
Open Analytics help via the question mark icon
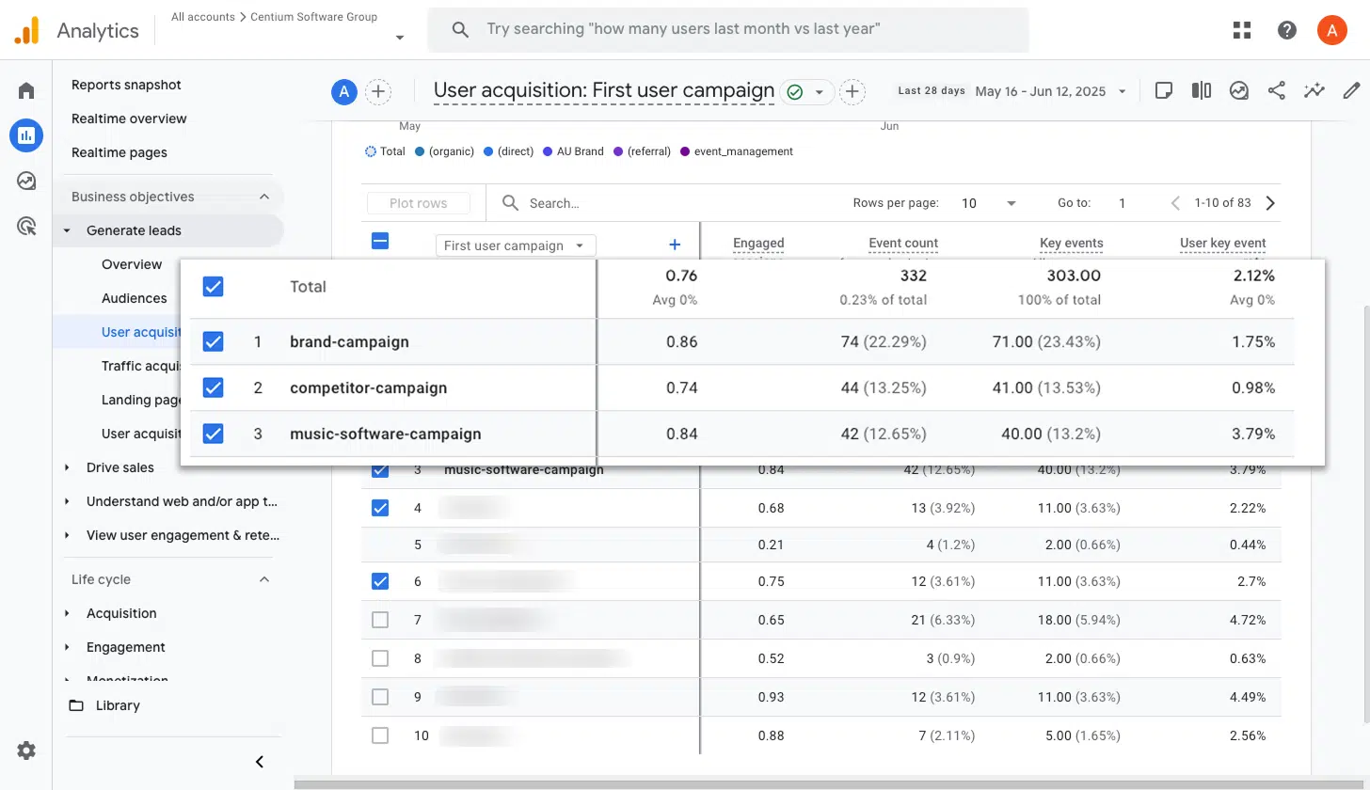(1286, 29)
